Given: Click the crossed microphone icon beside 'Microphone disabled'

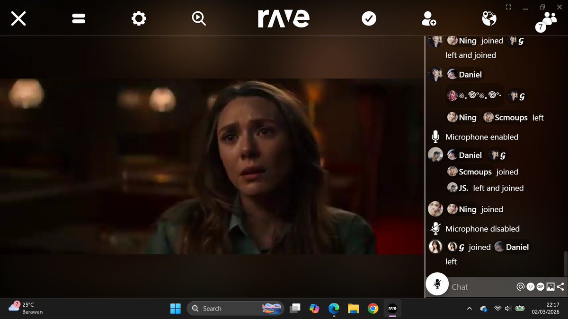Looking at the screenshot, I should (x=435, y=229).
